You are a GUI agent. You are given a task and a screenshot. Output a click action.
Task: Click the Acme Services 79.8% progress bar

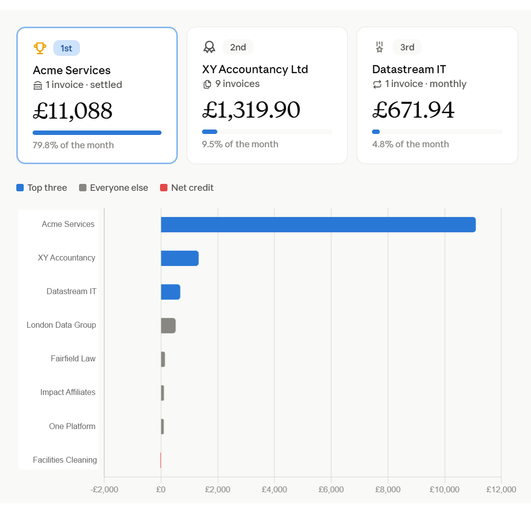click(97, 133)
